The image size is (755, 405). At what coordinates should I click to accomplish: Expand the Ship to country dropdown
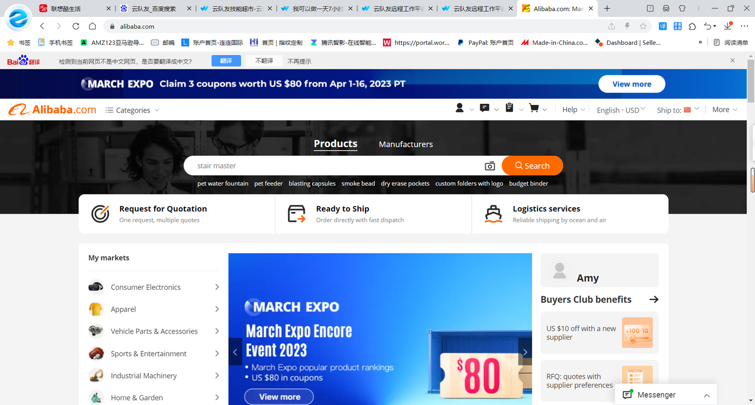[678, 110]
